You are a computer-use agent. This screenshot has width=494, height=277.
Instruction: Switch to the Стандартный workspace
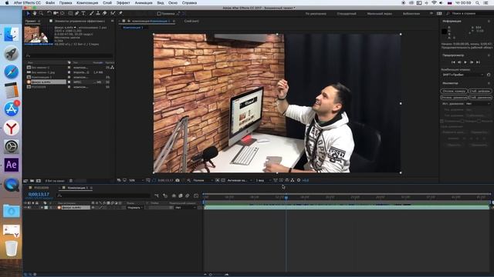[x=347, y=14]
